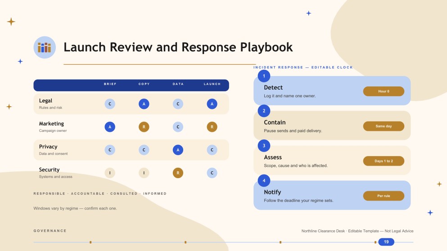Select the Marketing row Copy 'R' badge
The image size is (447, 251).
point(144,127)
